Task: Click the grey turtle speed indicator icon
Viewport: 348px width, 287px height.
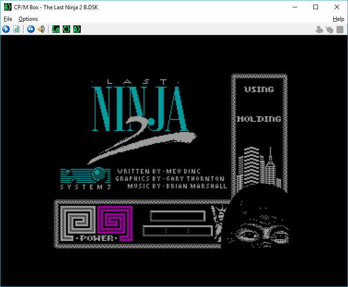Action: pos(330,30)
